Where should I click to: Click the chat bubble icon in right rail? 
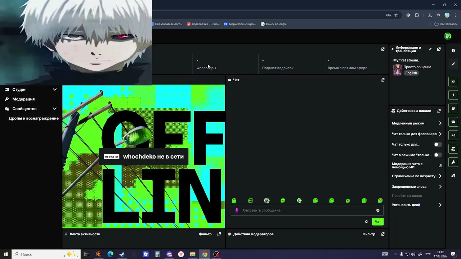[453, 122]
